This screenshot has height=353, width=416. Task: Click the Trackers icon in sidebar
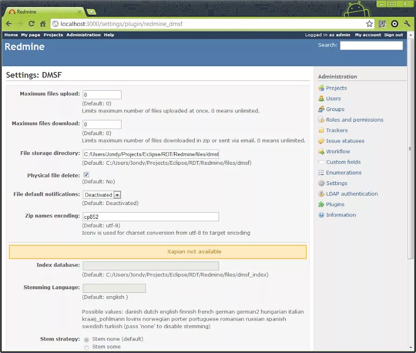pos(321,130)
